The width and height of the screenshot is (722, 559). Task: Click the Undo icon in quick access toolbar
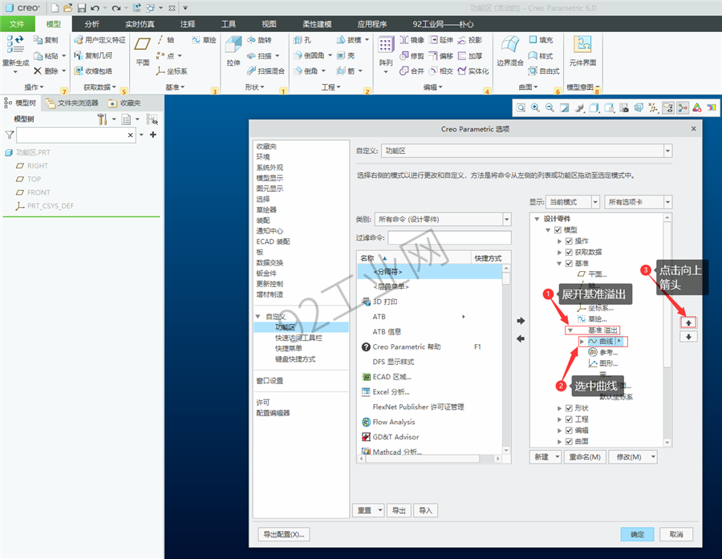[95, 8]
